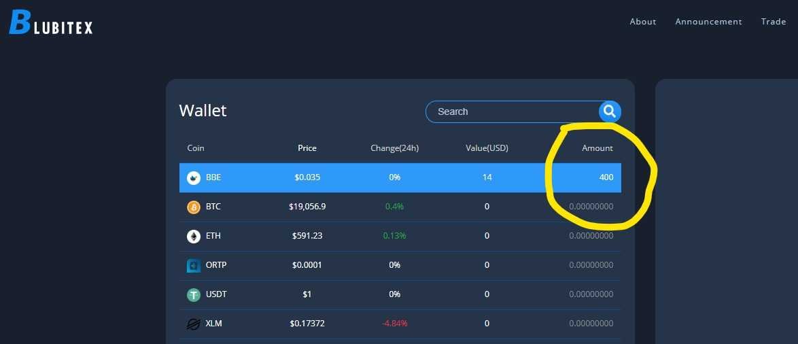Click the USDT tether icon
Screen dimensions: 798x344
[194, 294]
